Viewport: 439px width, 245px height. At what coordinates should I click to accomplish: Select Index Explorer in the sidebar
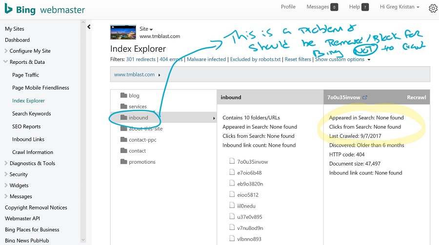point(29,101)
